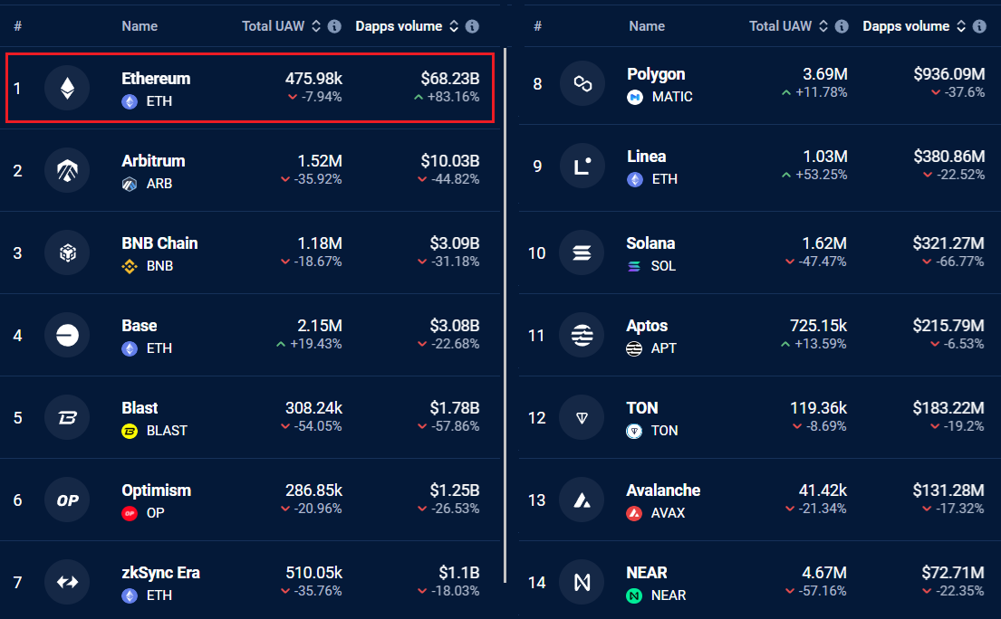
Task: Click the zkSync Era arrows logo
Action: pos(67,582)
